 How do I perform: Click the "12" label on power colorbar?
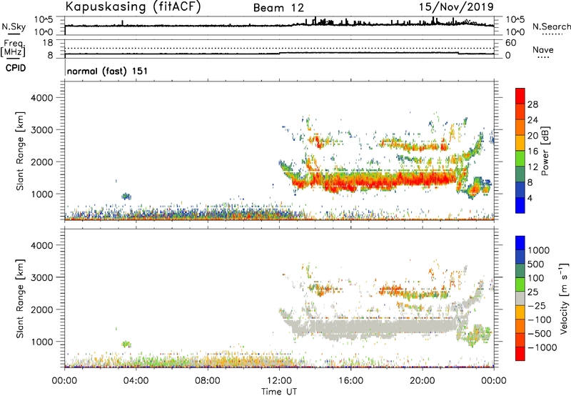pyautogui.click(x=532, y=167)
